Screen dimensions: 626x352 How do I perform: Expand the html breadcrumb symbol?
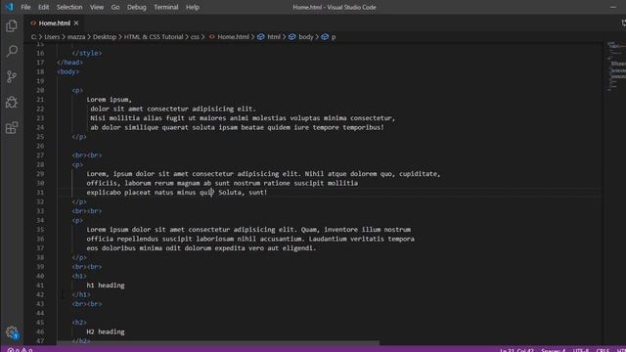pos(274,37)
